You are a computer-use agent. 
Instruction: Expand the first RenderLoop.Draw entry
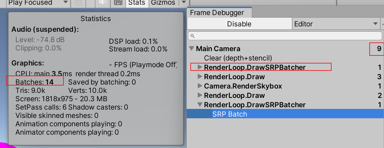200,77
